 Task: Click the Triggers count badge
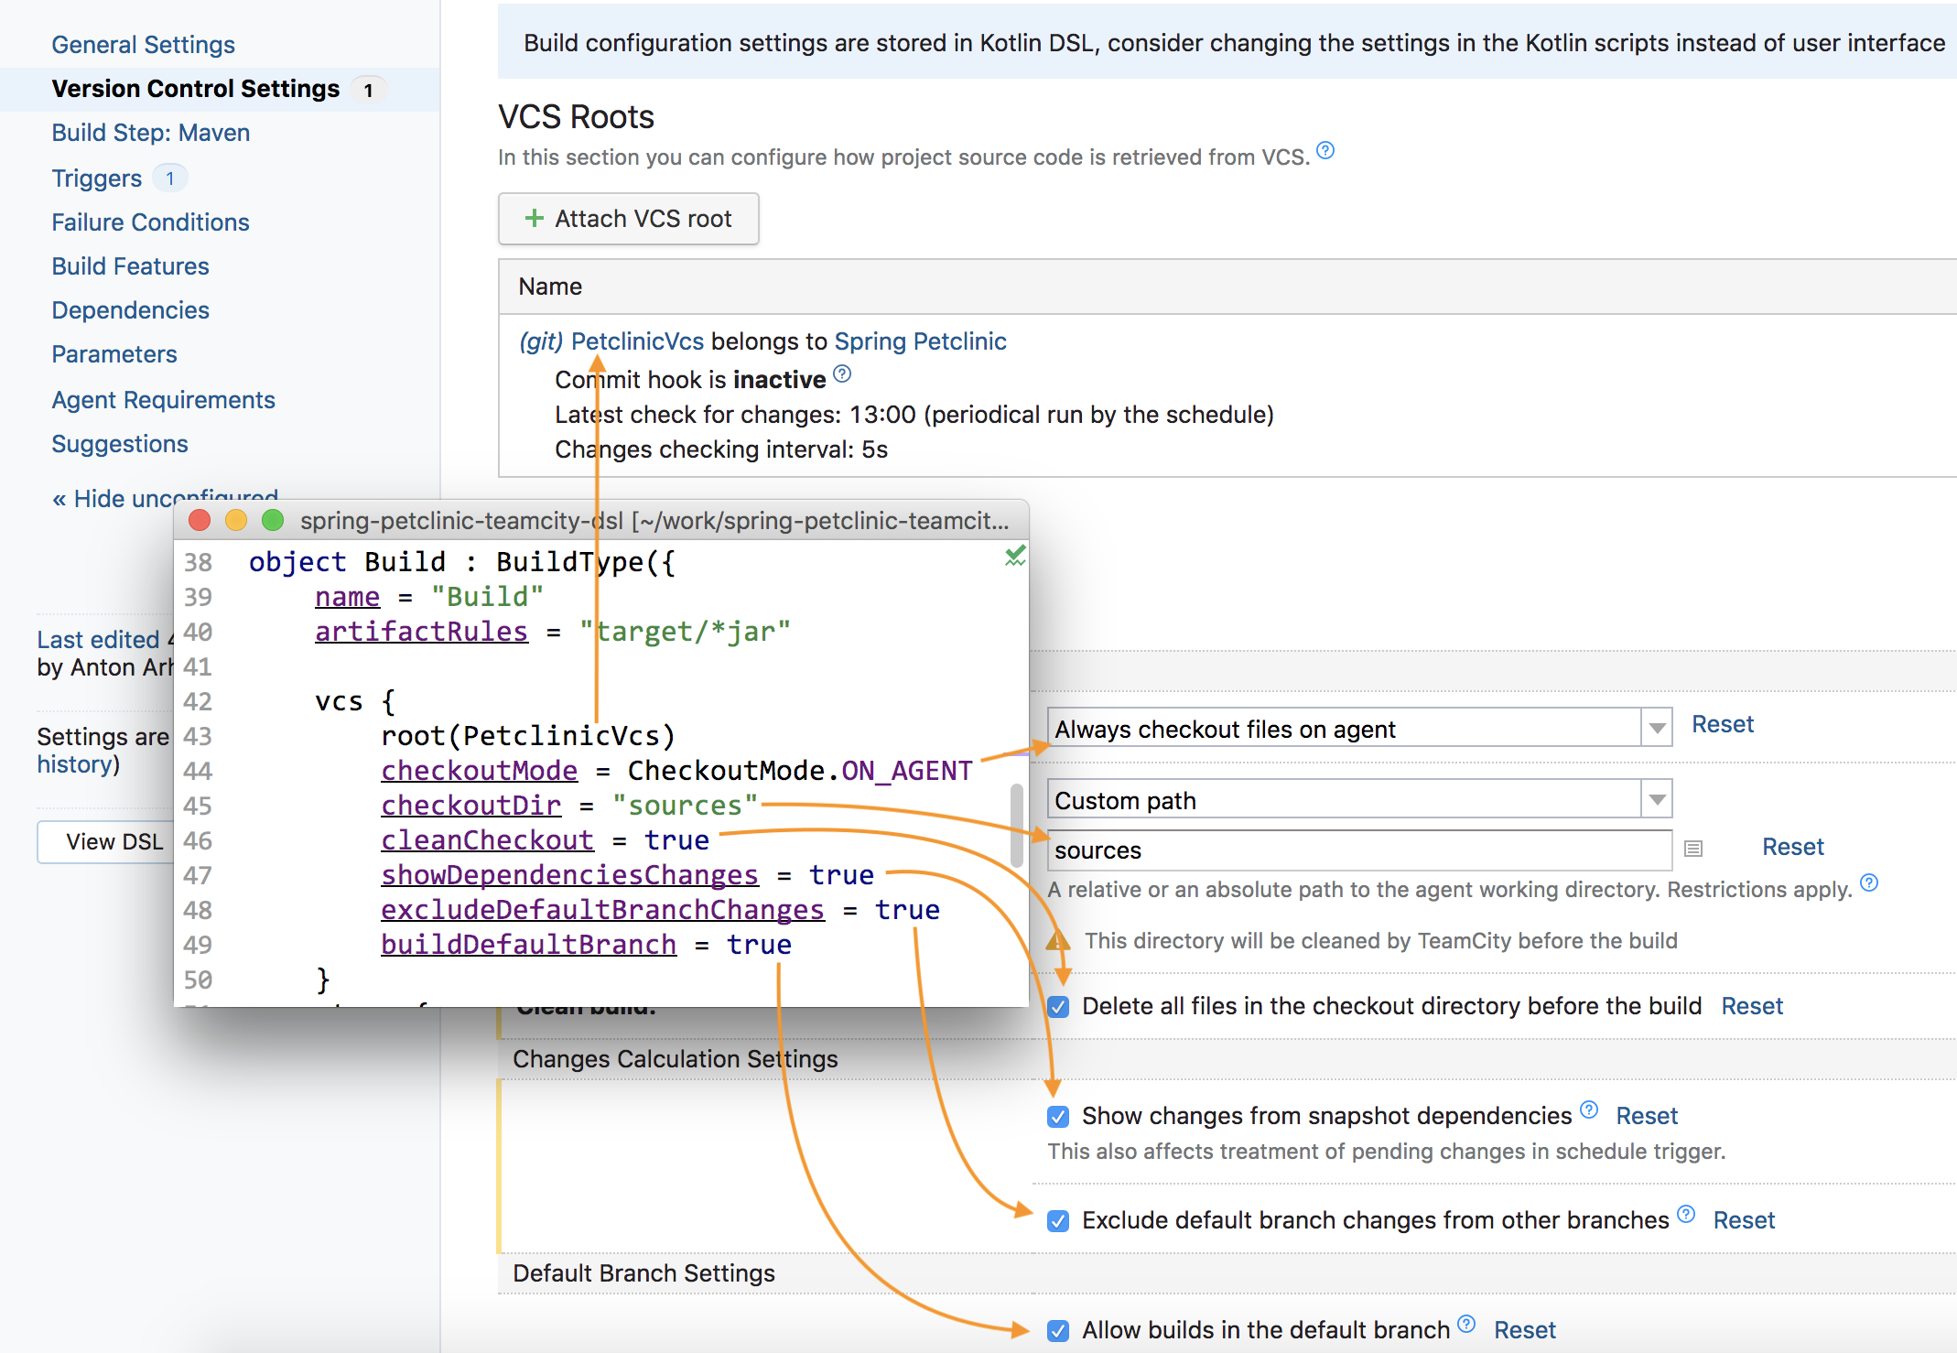pos(170,178)
